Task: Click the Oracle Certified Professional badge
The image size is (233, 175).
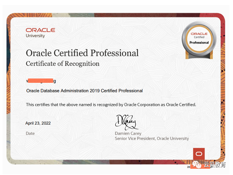Action: tap(199, 40)
